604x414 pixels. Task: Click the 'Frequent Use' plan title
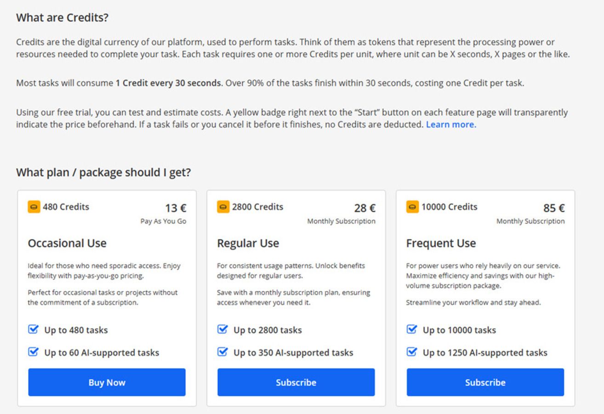tap(441, 243)
